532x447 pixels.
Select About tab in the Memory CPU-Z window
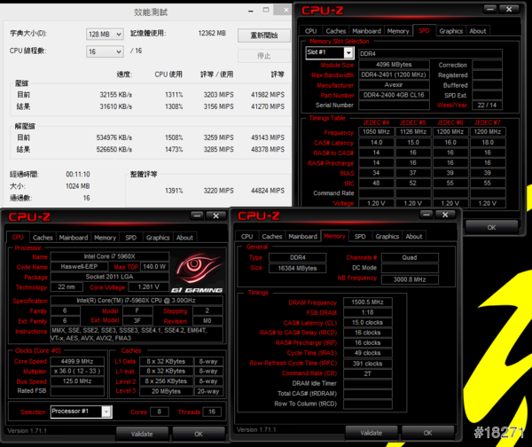point(414,236)
